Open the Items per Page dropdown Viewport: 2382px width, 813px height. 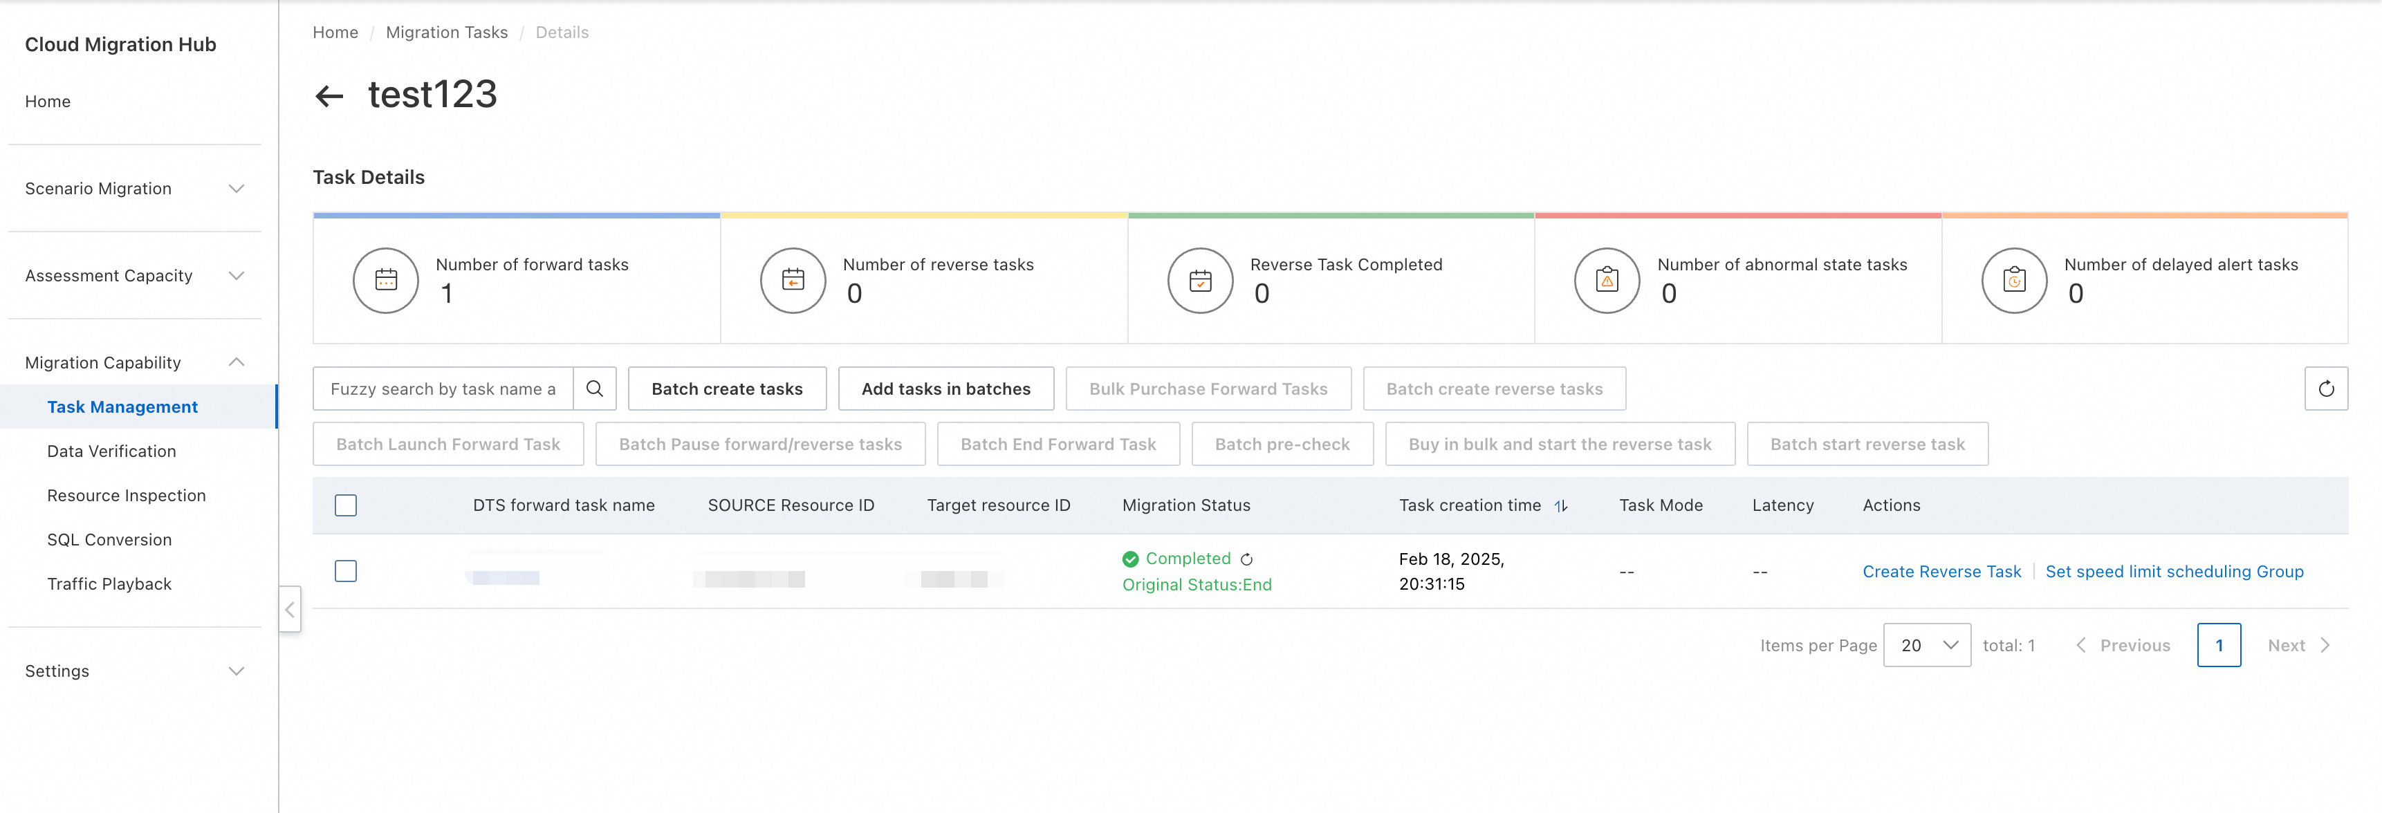[1926, 645]
